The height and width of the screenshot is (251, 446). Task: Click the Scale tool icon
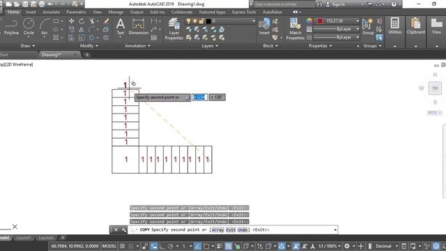82,38
